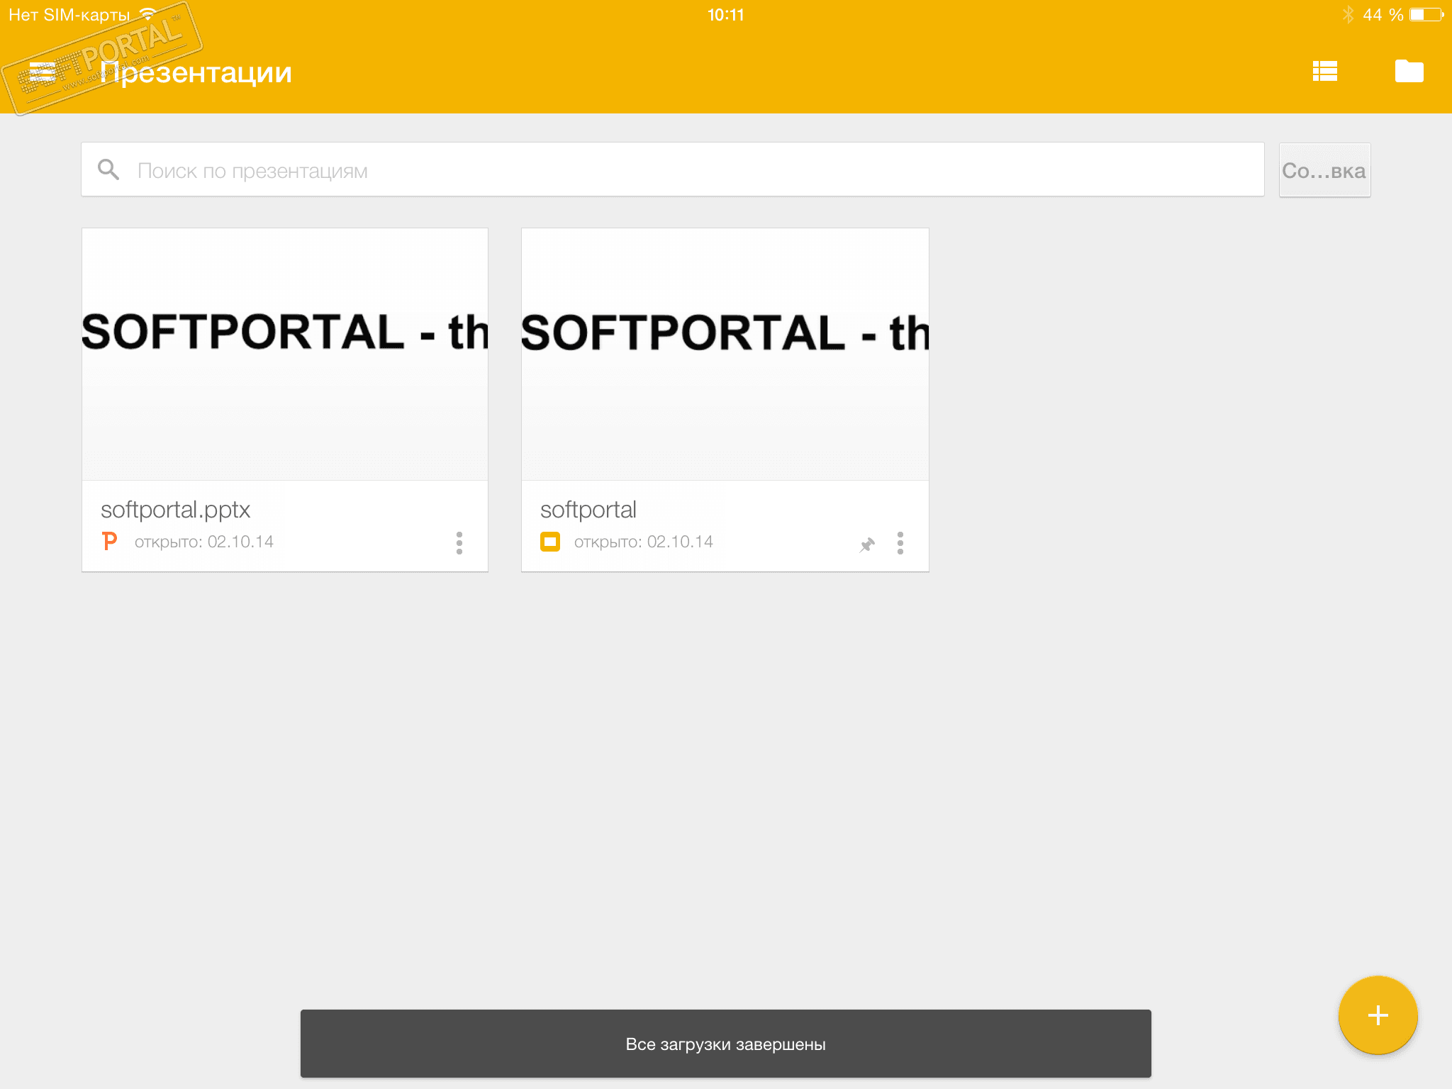Screen dimensions: 1452x1089
Task: Click the yellow Slides file type icon
Action: pyautogui.click(x=550, y=542)
